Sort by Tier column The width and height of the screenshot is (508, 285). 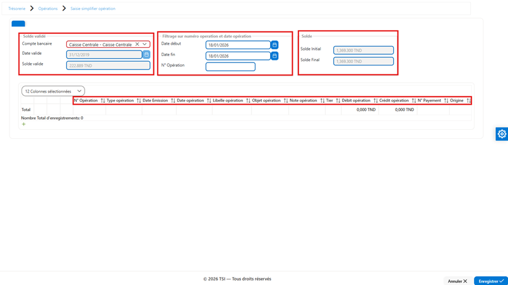[338, 100]
